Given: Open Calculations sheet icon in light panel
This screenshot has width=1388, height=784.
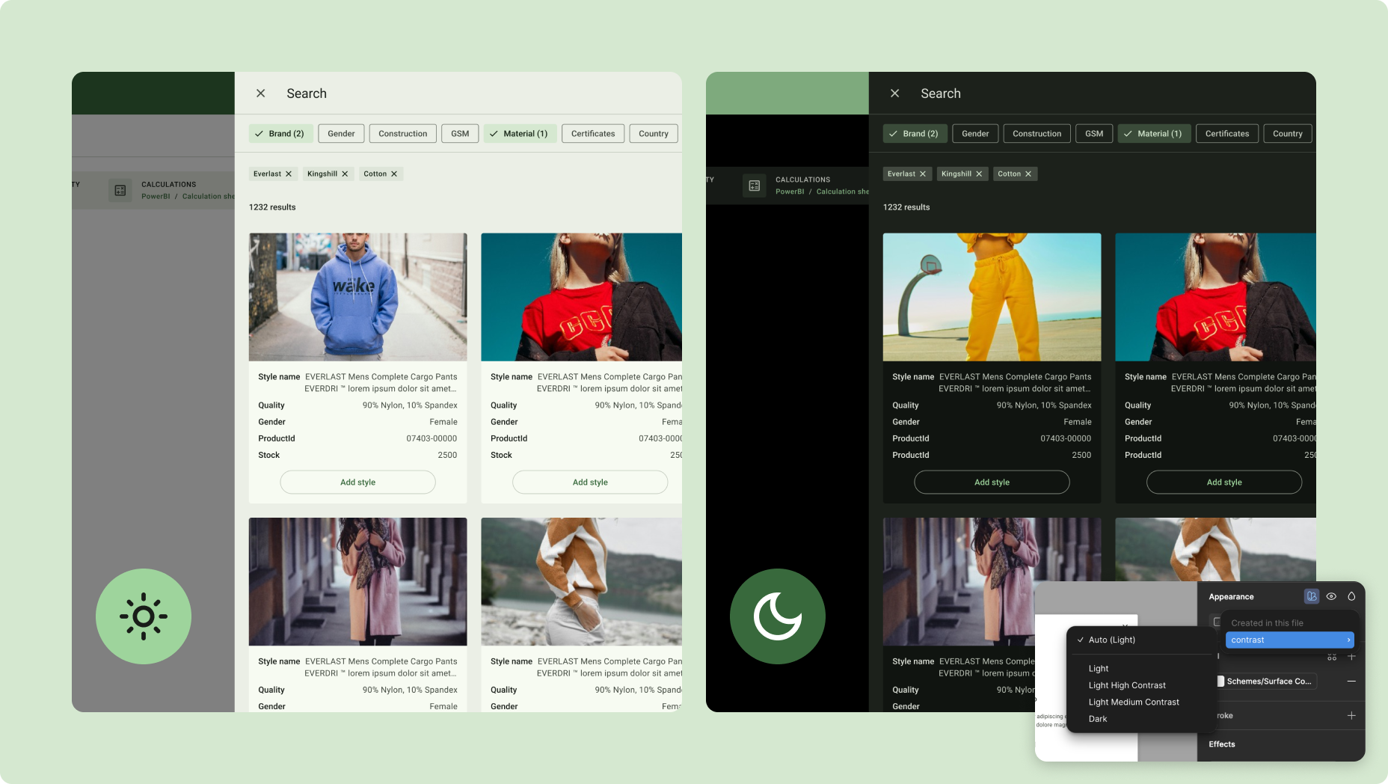Looking at the screenshot, I should coord(120,190).
